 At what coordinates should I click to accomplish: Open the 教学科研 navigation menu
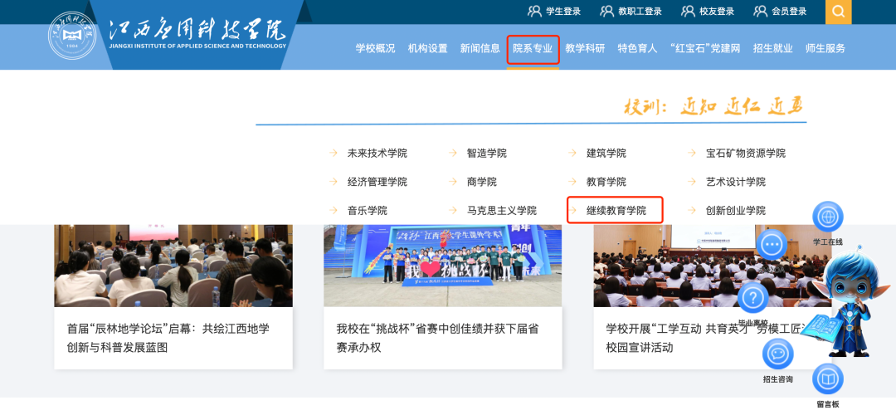(585, 49)
